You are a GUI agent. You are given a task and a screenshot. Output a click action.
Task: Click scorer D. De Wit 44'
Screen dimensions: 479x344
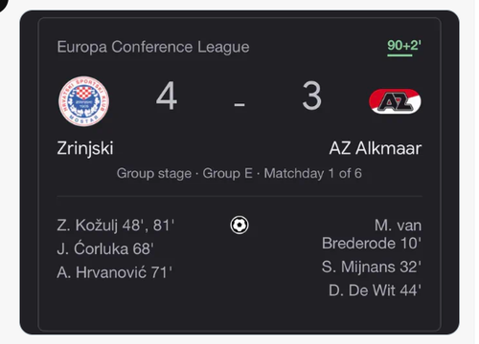click(376, 290)
